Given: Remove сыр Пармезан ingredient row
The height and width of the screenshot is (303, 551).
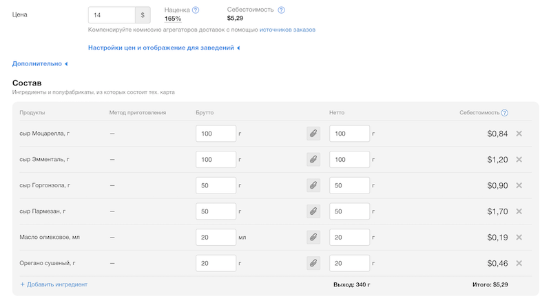Looking at the screenshot, I should click(519, 211).
